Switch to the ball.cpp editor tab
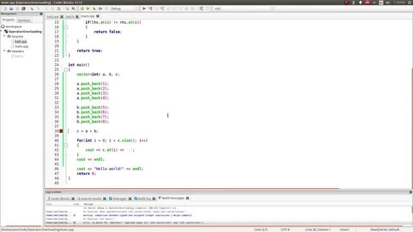 click(x=53, y=17)
